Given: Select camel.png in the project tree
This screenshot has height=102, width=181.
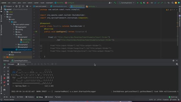Looking at the screenshot, I should pos(25,40).
